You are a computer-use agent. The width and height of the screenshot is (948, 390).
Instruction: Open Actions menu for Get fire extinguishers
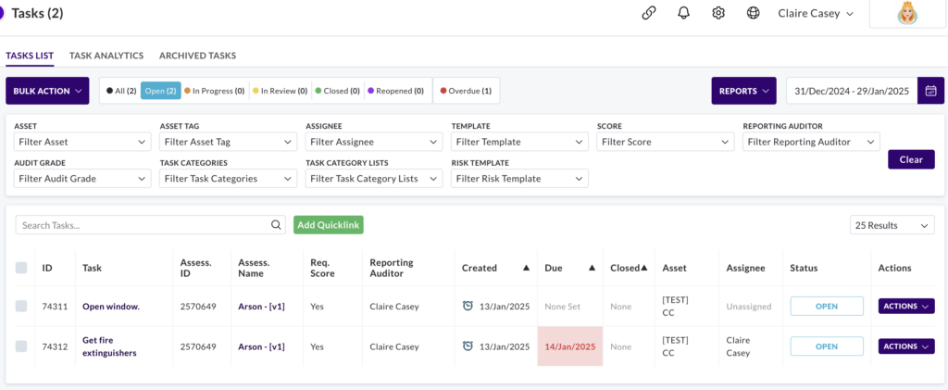906,346
